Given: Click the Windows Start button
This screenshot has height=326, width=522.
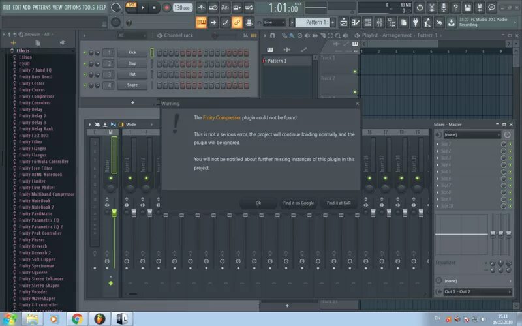Looking at the screenshot, I should point(9,319).
